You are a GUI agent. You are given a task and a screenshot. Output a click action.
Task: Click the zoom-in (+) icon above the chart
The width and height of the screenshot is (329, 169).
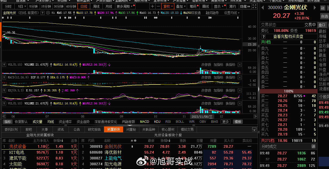click(x=153, y=6)
